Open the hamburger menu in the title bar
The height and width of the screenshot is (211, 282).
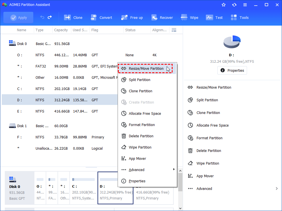coord(245,5)
